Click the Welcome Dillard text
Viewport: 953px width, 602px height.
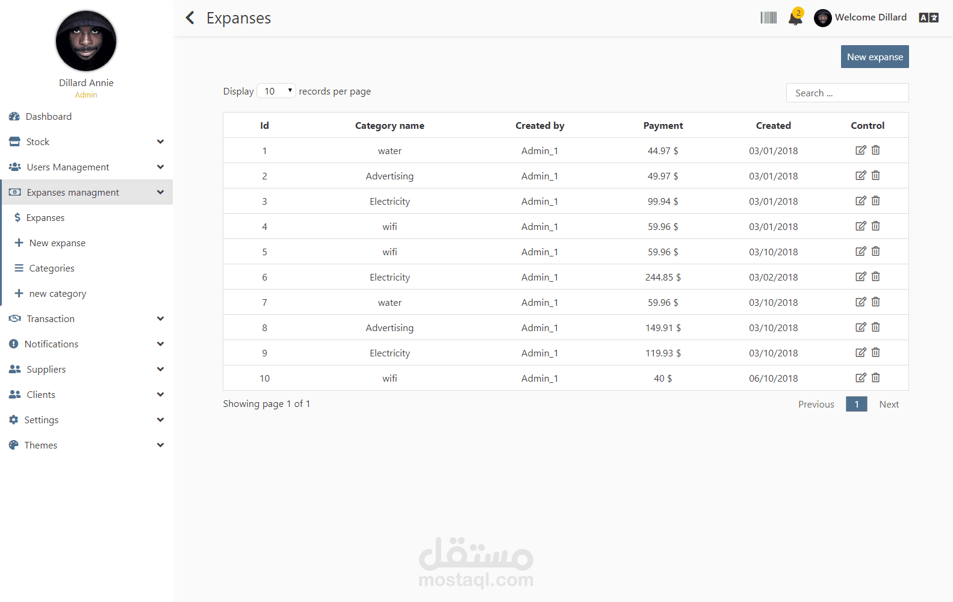pyautogui.click(x=871, y=17)
